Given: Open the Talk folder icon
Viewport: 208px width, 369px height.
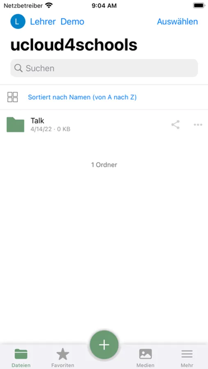Looking at the screenshot, I should 15,125.
